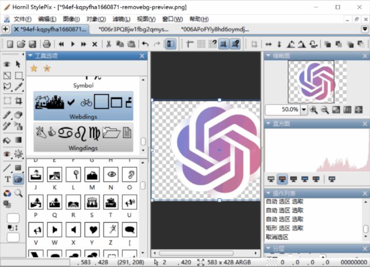Click the Print toolbar icon
The height and width of the screenshot is (267, 370).
(47, 44)
